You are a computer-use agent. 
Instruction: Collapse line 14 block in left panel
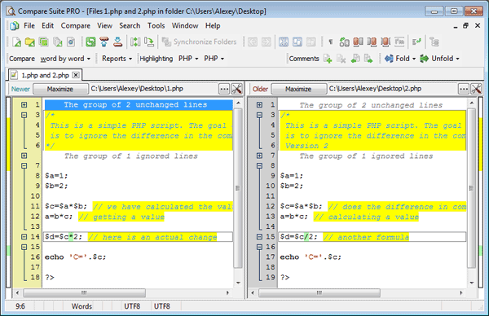click(24, 237)
